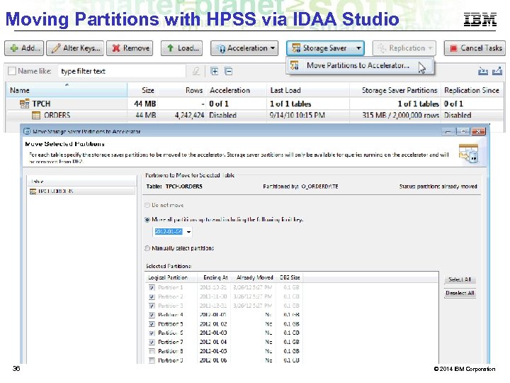The width and height of the screenshot is (510, 383).
Task: Click the Replication button icon
Action: click(x=382, y=48)
